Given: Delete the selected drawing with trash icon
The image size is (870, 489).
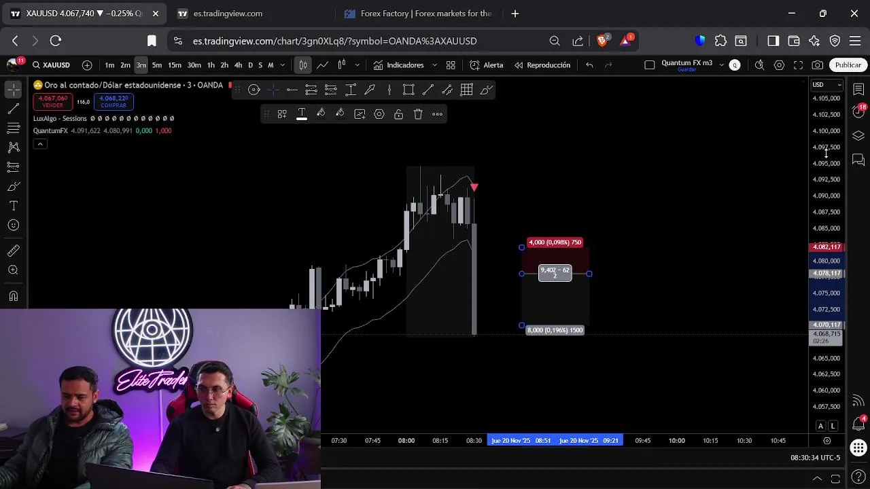Looking at the screenshot, I should coord(418,114).
